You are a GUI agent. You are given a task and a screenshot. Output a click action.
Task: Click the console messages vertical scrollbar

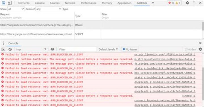click(x=203, y=84)
